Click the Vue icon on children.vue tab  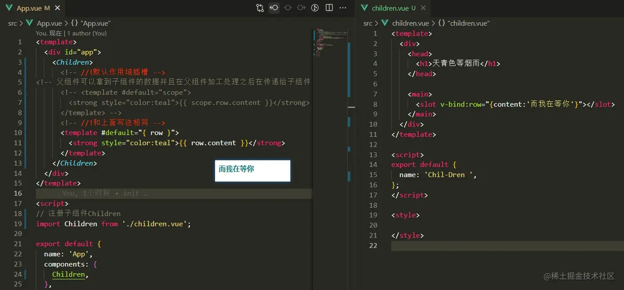coord(364,8)
